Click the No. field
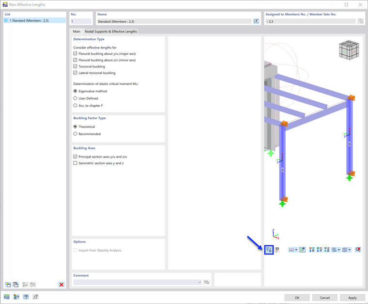The height and width of the screenshot is (304, 368). pyautogui.click(x=81, y=21)
